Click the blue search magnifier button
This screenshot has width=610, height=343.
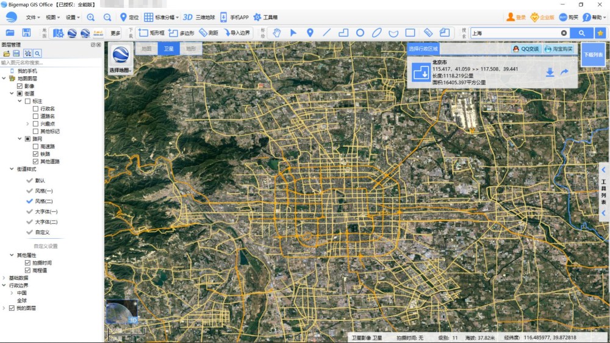click(581, 33)
